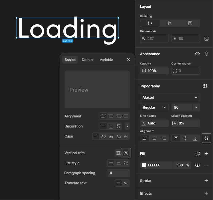Select cap height vertical trim option
Viewport: 213px width, 200px height.
(x=126, y=153)
